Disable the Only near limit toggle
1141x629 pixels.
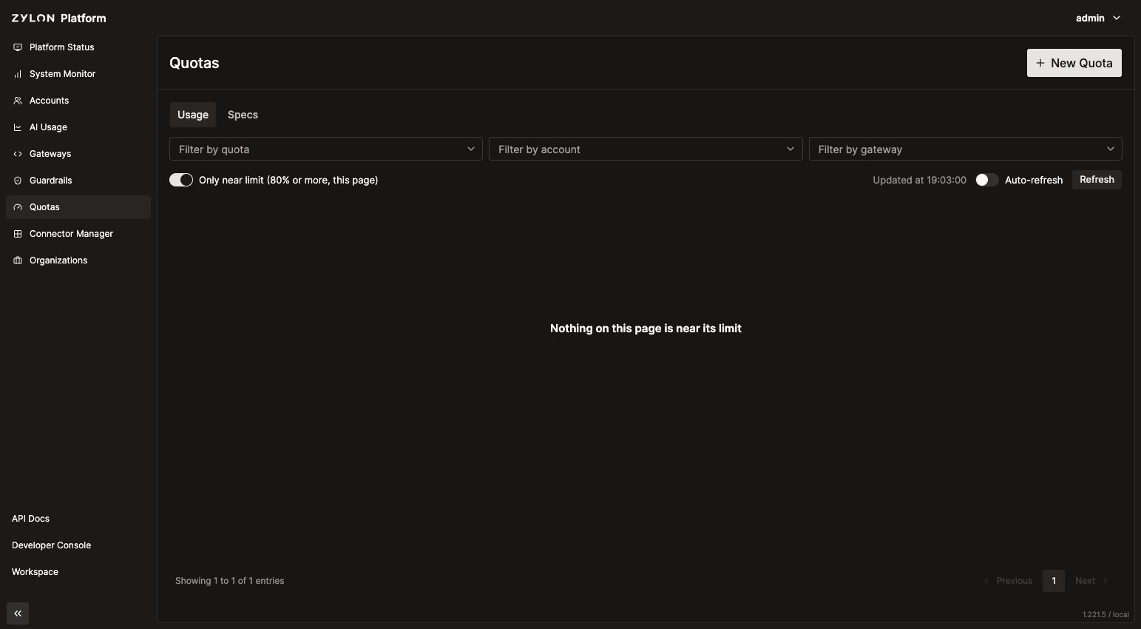(x=181, y=180)
